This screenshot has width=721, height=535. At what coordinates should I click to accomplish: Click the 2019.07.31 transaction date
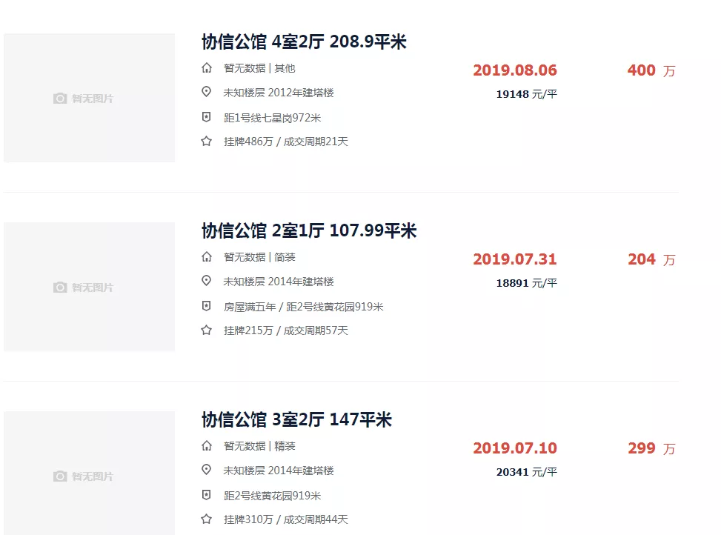coord(515,259)
